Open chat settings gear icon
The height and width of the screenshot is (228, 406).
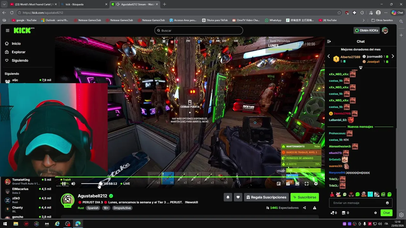click(x=376, y=213)
